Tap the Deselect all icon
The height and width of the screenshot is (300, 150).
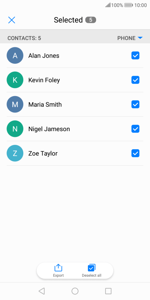(x=92, y=268)
